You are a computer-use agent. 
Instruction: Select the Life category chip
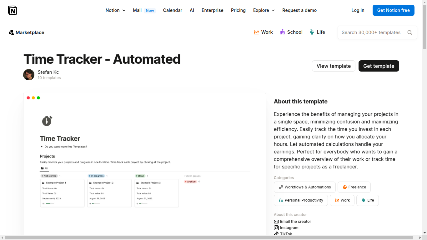368,200
